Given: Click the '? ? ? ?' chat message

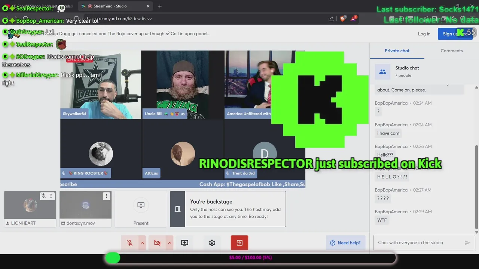Looking at the screenshot, I should tap(383, 198).
